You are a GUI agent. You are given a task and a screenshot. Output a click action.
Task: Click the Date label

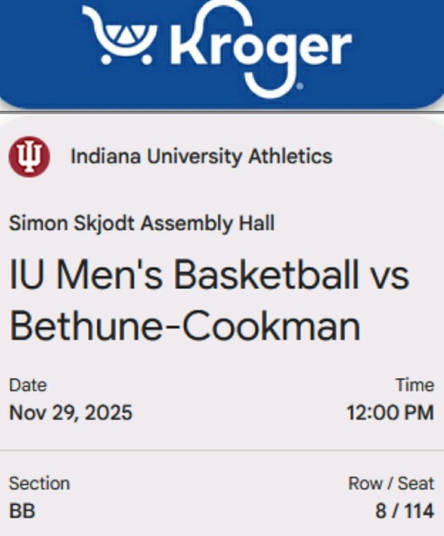[x=28, y=385]
